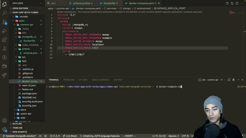This screenshot has height=138, width=246.
Task: Expand the OUTLINE section
Action: [17, 124]
